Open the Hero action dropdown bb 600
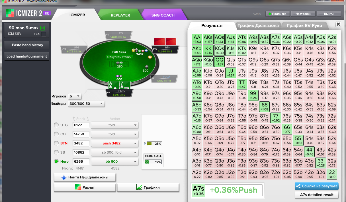 coord(114,162)
